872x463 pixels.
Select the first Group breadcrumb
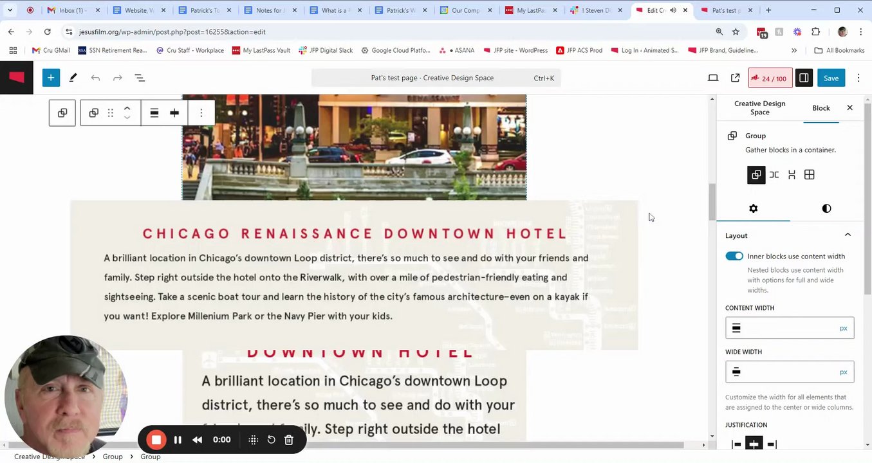113,457
